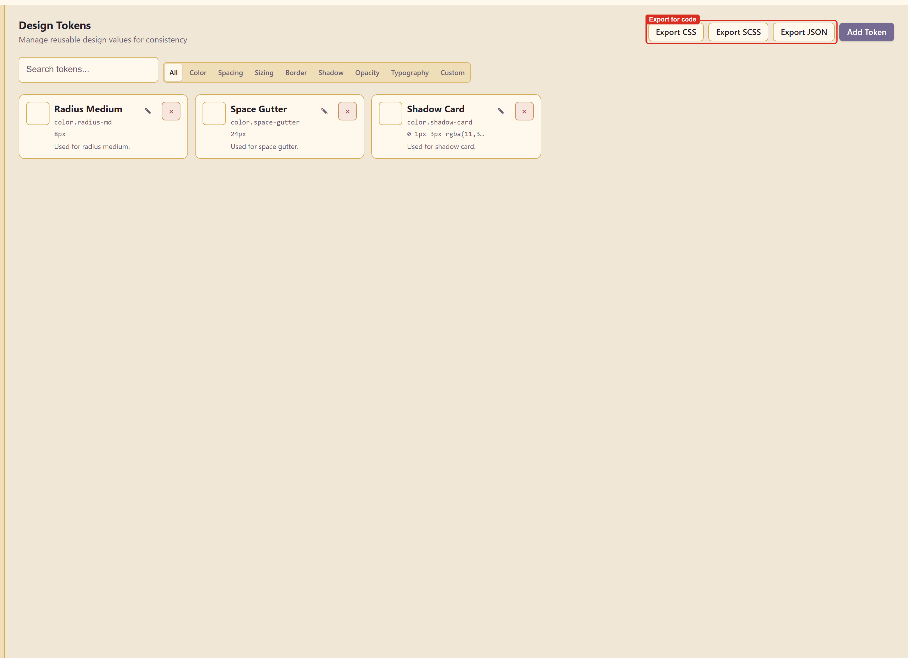Select the All filter tab

coord(173,72)
